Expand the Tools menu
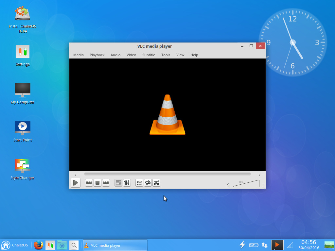This screenshot has height=251, width=335. tap(166, 55)
